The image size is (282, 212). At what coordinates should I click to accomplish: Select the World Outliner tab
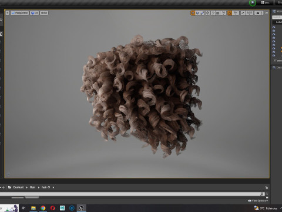tap(277, 11)
